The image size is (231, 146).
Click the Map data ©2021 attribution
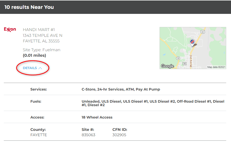[216, 67]
